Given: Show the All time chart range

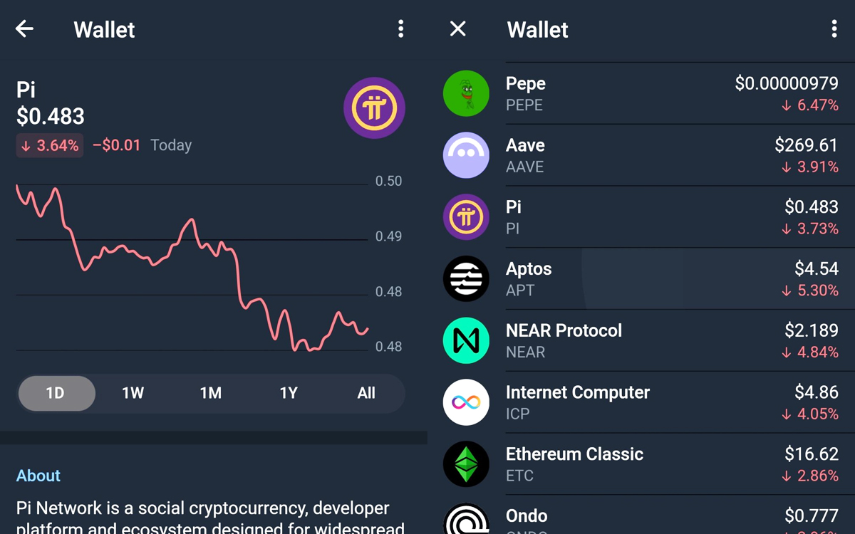Looking at the screenshot, I should [x=366, y=393].
